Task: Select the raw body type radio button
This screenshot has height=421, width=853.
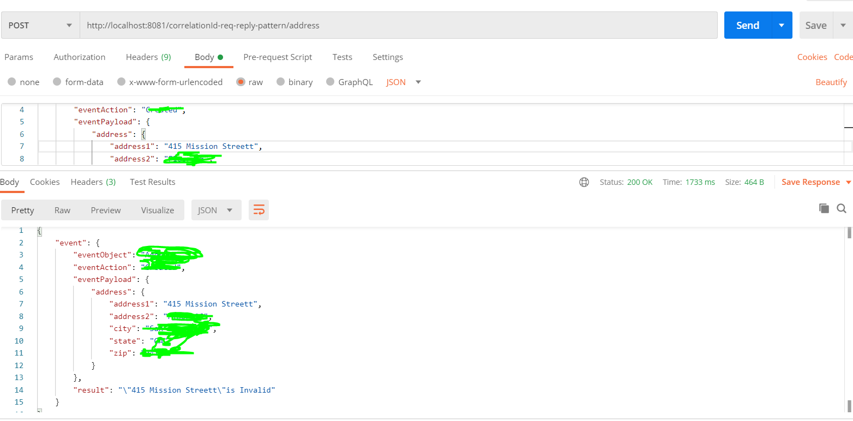Action: (241, 82)
